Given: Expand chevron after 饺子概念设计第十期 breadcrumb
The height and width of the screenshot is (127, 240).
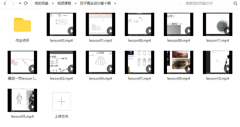Looking at the screenshot, I should pos(115,3).
